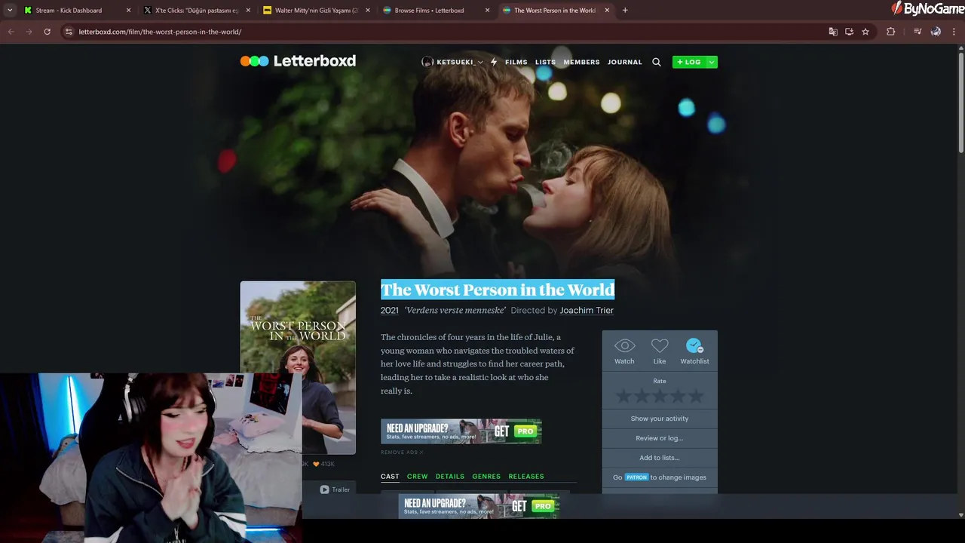Image resolution: width=965 pixels, height=543 pixels.
Task: Open the Letterboxd search magnifier
Action: 657,62
